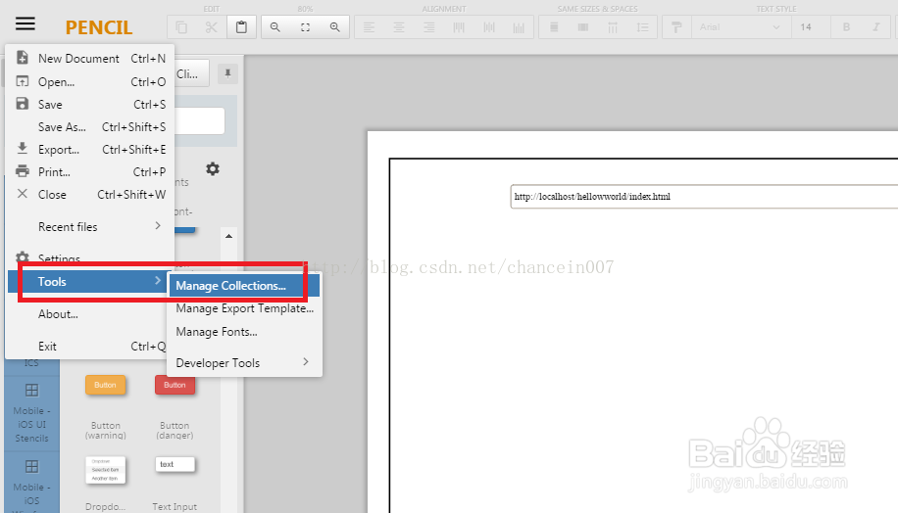The height and width of the screenshot is (513, 898).
Task: Make selected shapes same height
Action: pyautogui.click(x=583, y=26)
